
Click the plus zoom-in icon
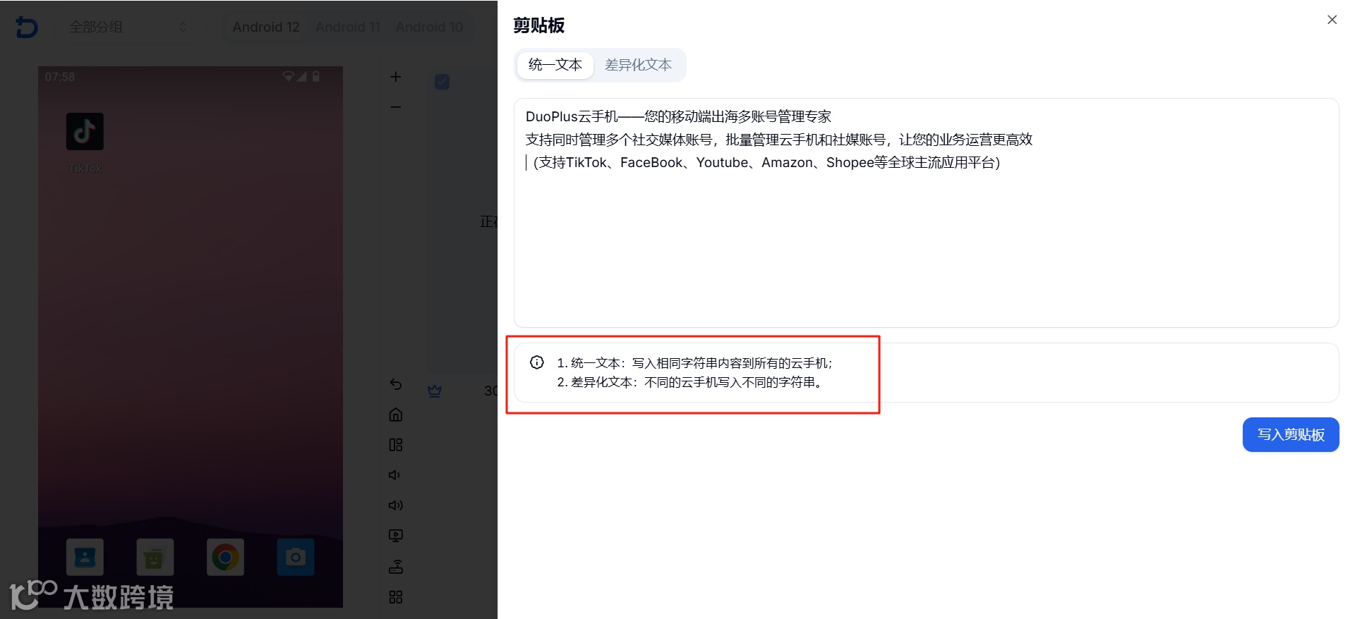pos(396,77)
